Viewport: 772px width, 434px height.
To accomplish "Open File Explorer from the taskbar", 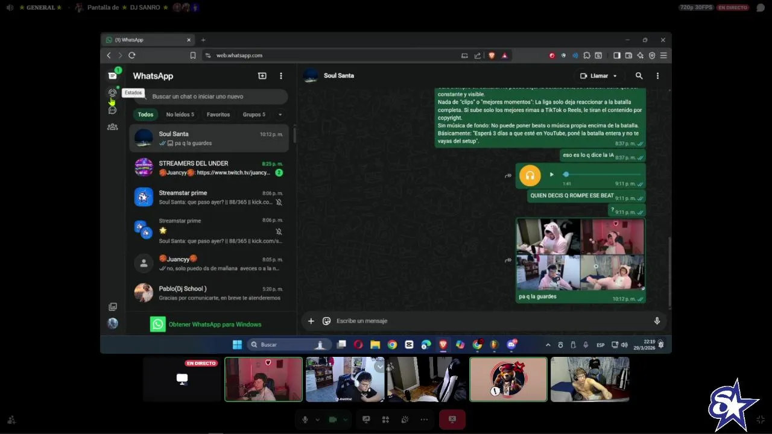I will (375, 345).
